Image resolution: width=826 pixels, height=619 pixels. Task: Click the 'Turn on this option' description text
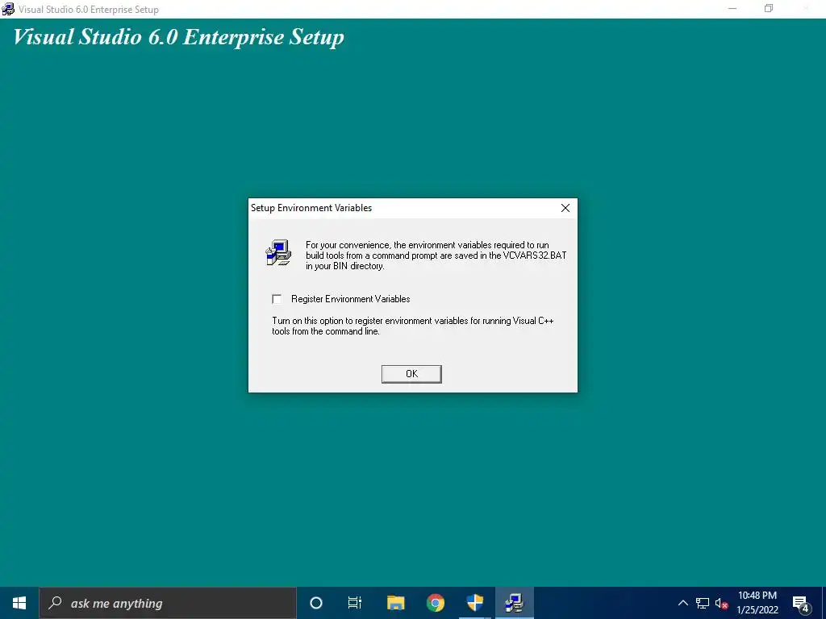tap(412, 326)
